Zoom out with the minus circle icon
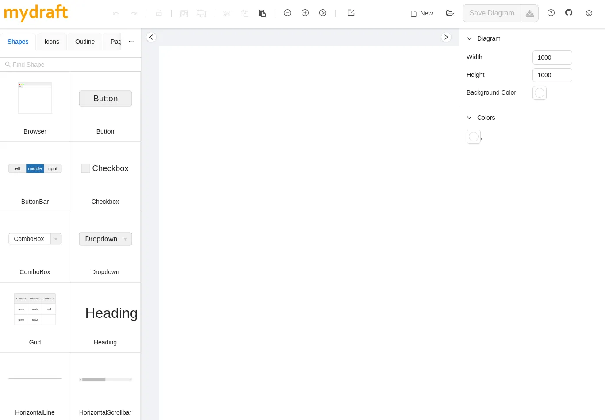The image size is (605, 420). 287,13
